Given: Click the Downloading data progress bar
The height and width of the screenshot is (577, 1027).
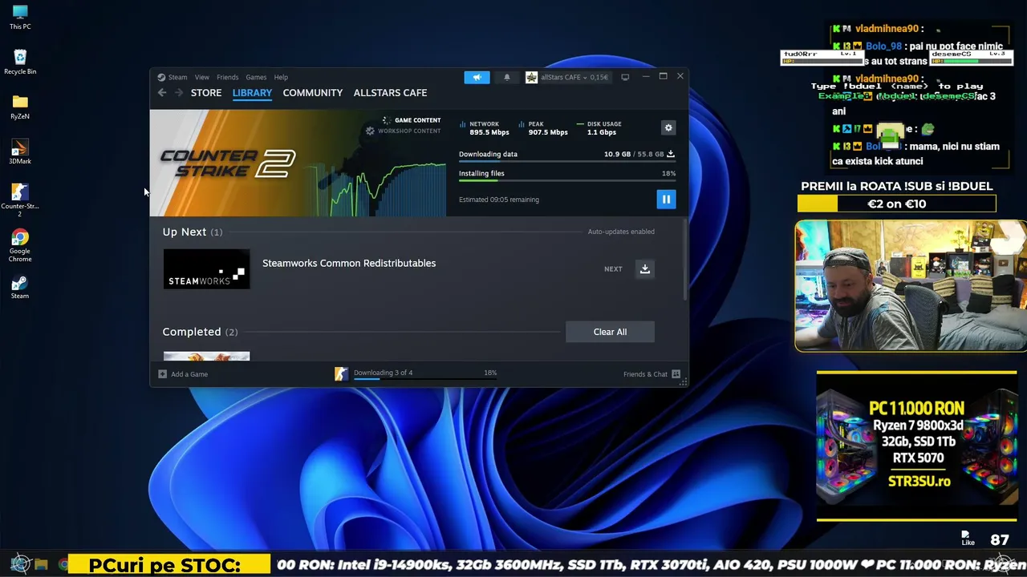Looking at the screenshot, I should (566, 161).
